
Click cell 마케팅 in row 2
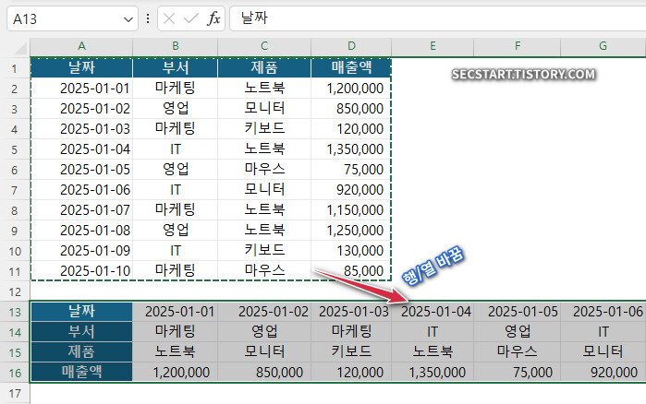click(175, 88)
